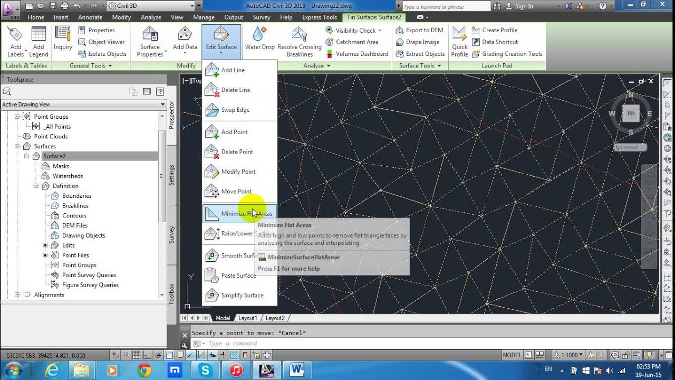Launch the Object Viewer
Viewport: 675px width, 380px height.
pyautogui.click(x=101, y=42)
